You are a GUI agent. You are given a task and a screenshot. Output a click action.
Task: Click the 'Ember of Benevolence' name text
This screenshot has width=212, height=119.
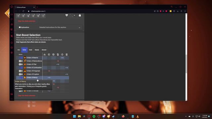click(x=34, y=61)
